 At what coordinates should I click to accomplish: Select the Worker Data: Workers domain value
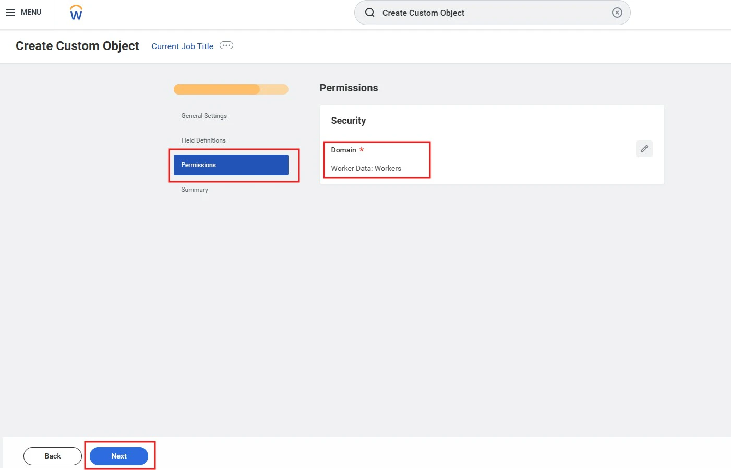366,168
